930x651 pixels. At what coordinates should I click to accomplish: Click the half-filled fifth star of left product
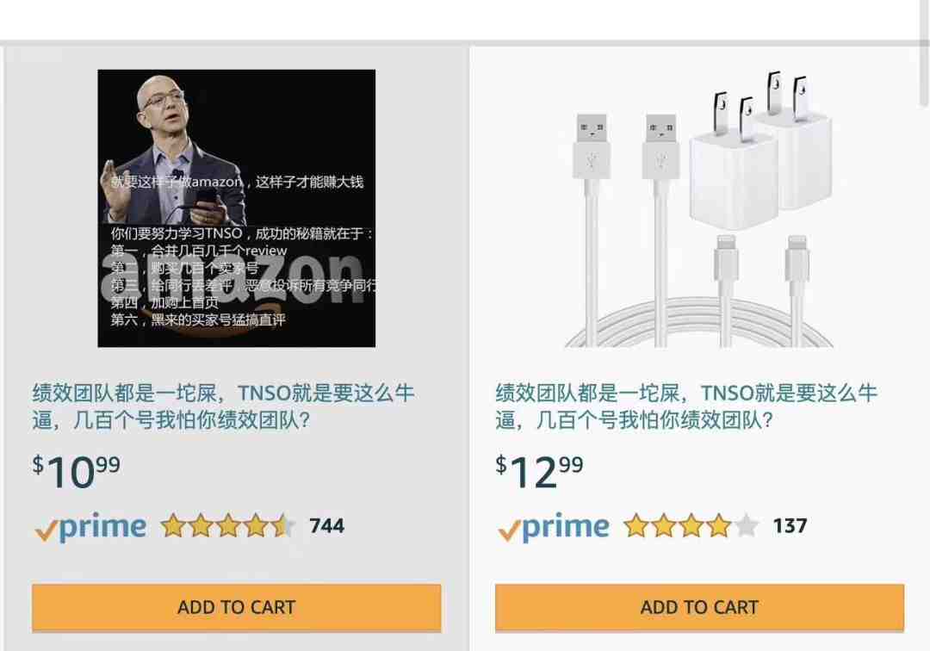283,525
